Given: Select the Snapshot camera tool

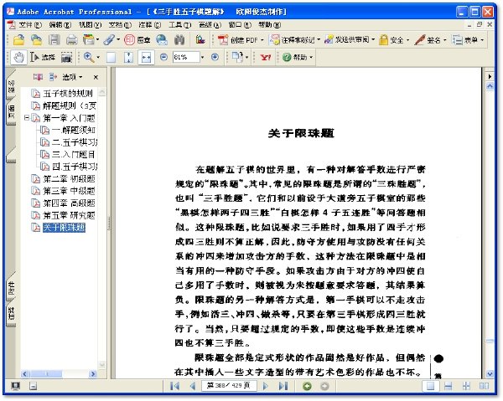Looking at the screenshot, I should pos(66,57).
